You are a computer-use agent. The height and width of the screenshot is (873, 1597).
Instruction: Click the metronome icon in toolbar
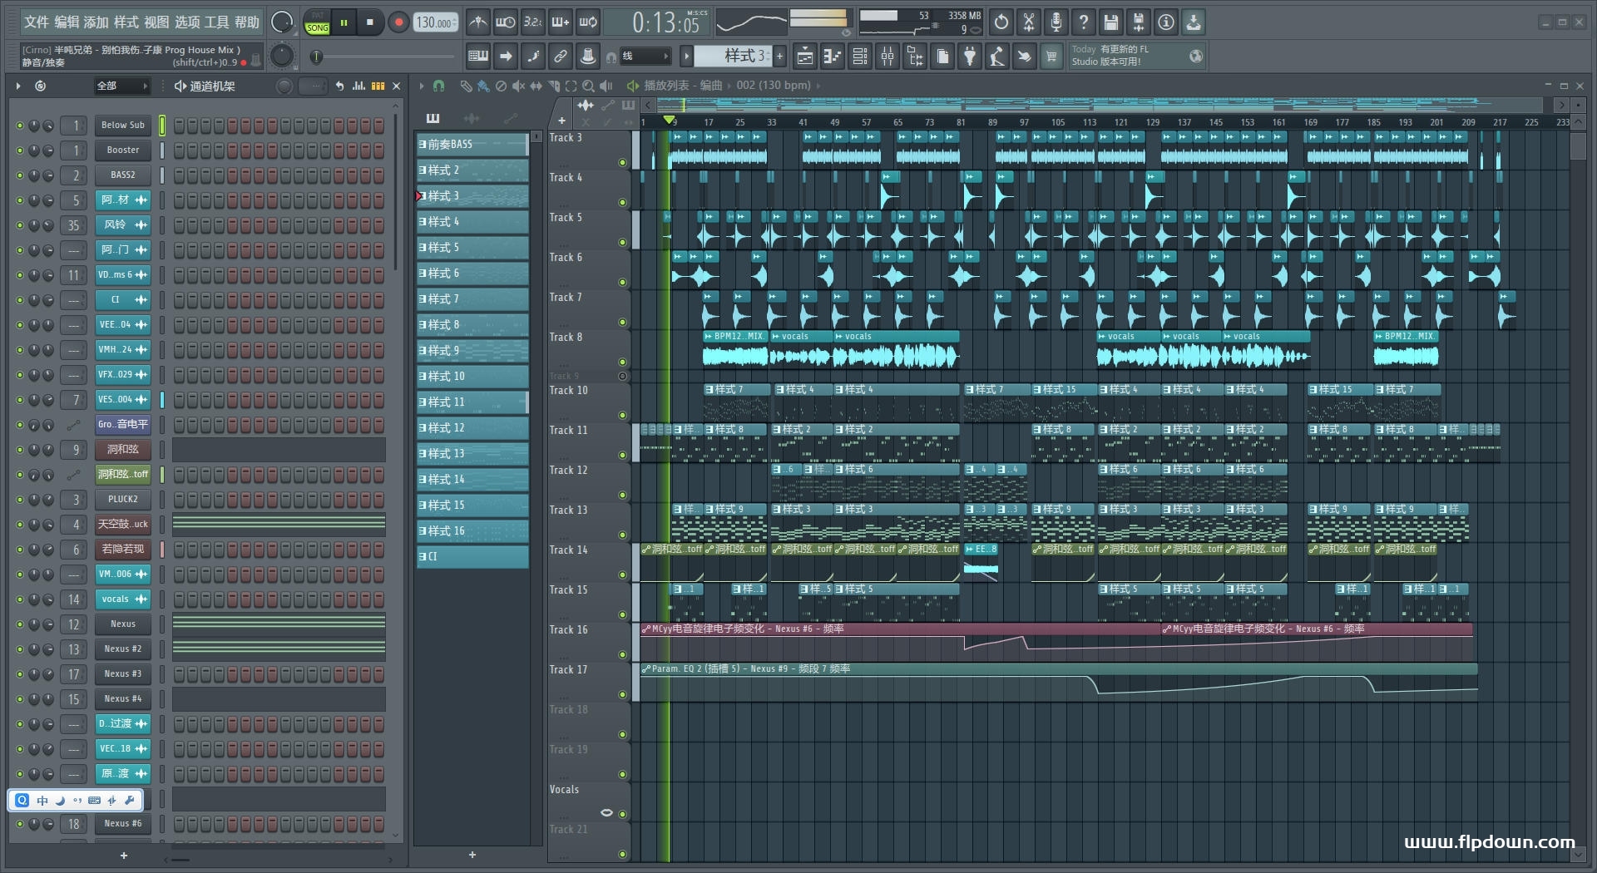[477, 22]
